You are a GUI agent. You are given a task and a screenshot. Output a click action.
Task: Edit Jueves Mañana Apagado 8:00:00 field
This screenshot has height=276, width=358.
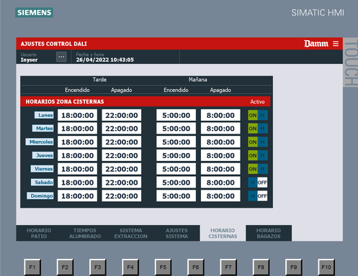pyautogui.click(x=220, y=155)
